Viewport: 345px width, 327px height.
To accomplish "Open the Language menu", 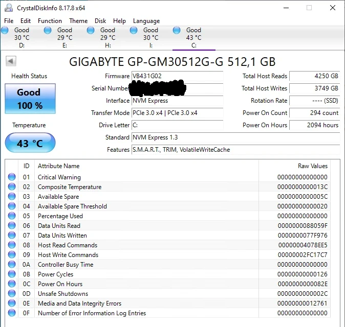I will point(146,21).
